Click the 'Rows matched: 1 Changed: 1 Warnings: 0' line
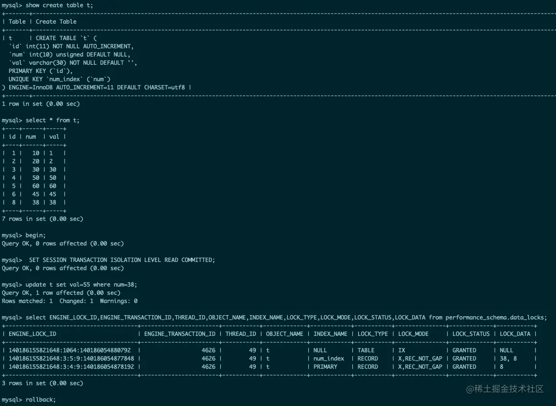The width and height of the screenshot is (556, 406). click(70, 301)
